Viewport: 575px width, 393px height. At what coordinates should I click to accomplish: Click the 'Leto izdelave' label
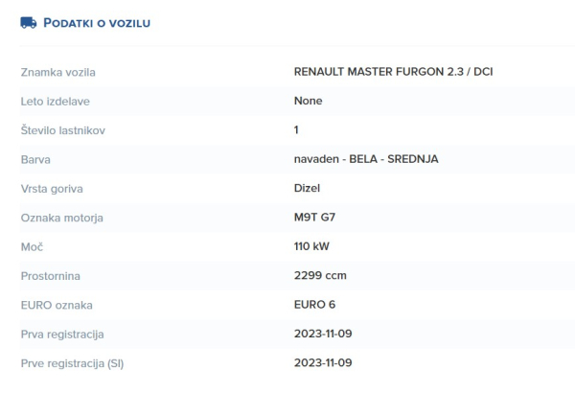[x=55, y=102]
